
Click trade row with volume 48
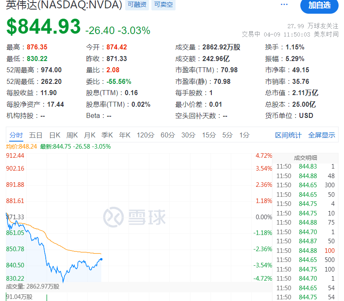click(305, 176)
